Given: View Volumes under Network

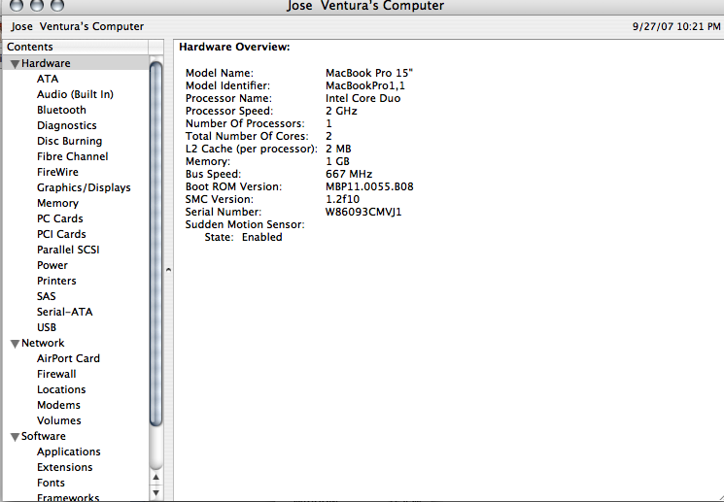Looking at the screenshot, I should (59, 420).
